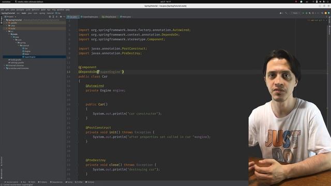Open the Project view dropdown
The image size is (331, 186).
coord(10,17)
